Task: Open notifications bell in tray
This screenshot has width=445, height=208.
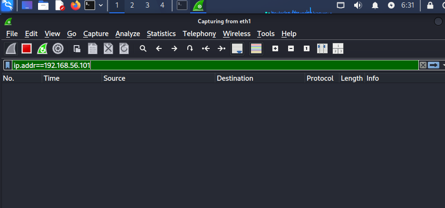Action: tap(375, 5)
